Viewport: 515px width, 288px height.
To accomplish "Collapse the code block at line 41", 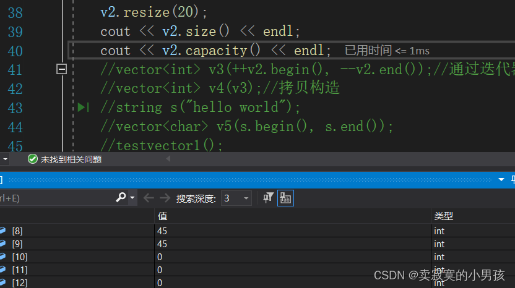I will point(61,69).
